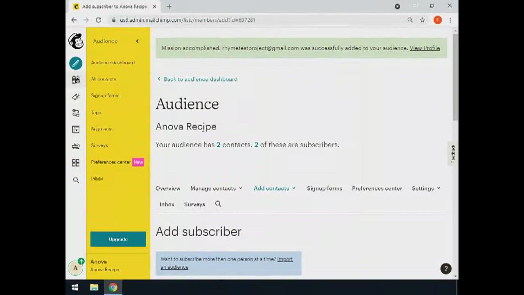Click the View Profile link
This screenshot has width=524, height=295.
pos(425,48)
